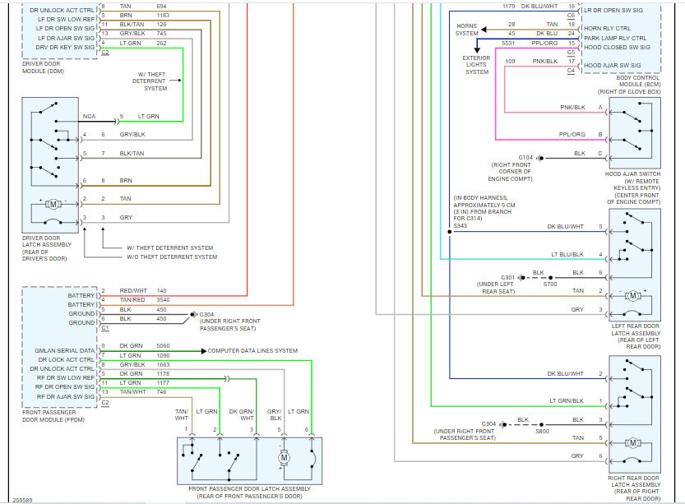The image size is (685, 504).
Task: Click LR DR OPEN SW SIG label
Action: 613,10
